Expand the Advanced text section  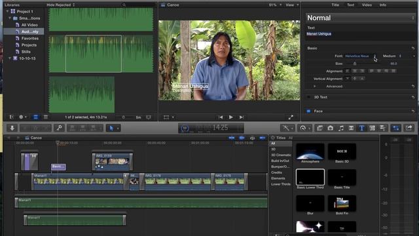tap(314, 87)
